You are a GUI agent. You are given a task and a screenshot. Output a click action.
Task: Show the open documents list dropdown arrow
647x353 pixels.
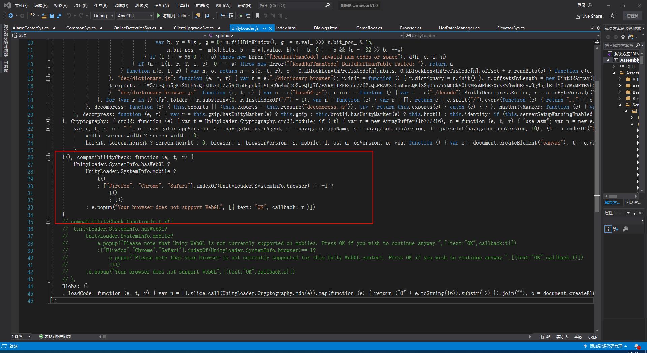pyautogui.click(x=592, y=28)
